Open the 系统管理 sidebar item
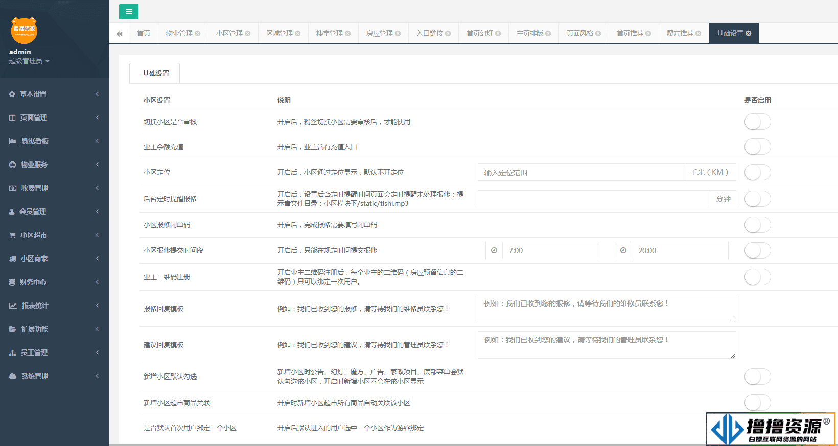 (x=54, y=376)
